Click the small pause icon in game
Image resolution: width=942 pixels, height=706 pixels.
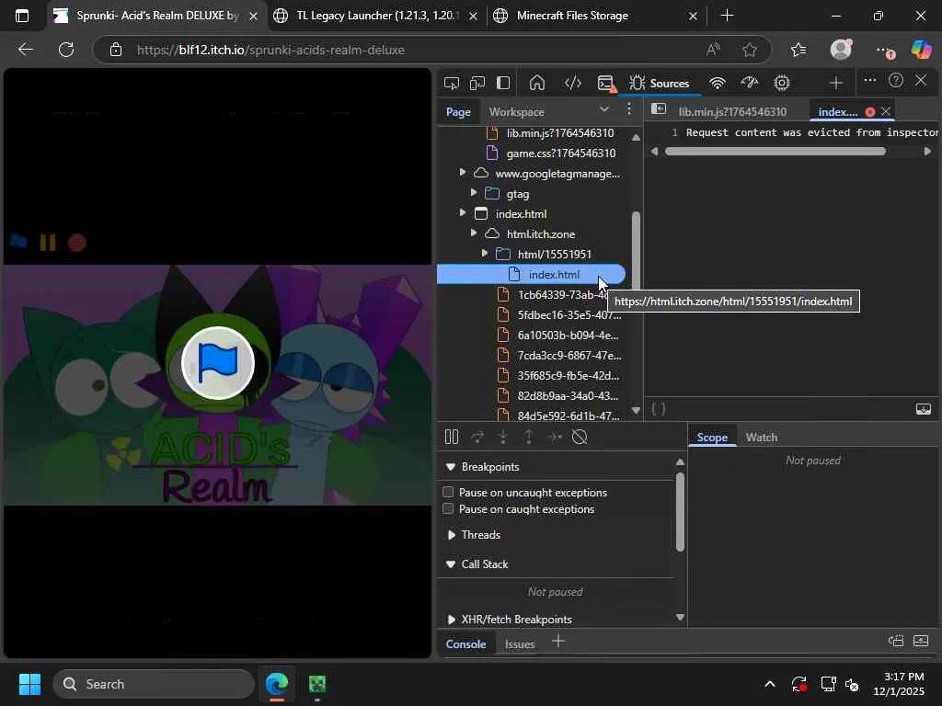coord(48,243)
